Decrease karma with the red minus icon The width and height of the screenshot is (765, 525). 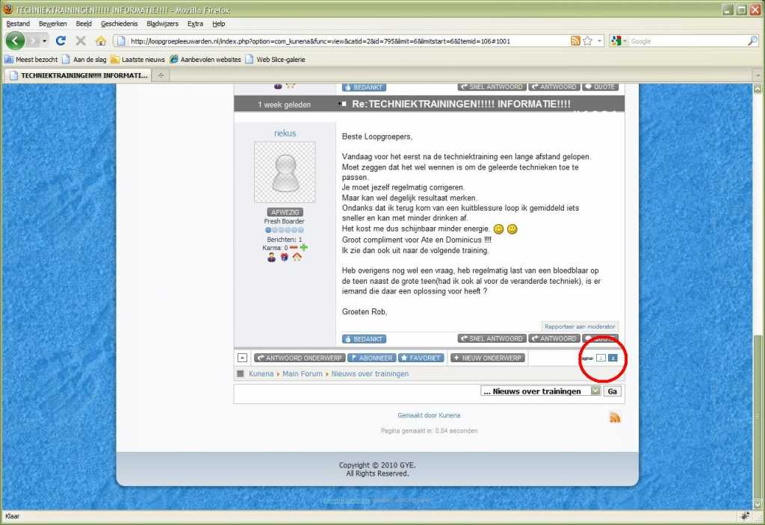tap(294, 247)
